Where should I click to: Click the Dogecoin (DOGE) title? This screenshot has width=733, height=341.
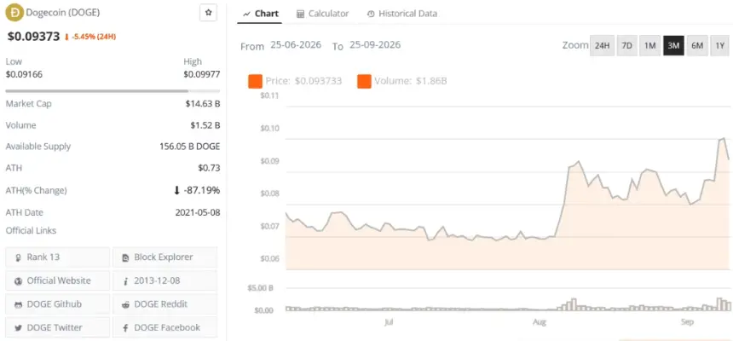[62, 13]
